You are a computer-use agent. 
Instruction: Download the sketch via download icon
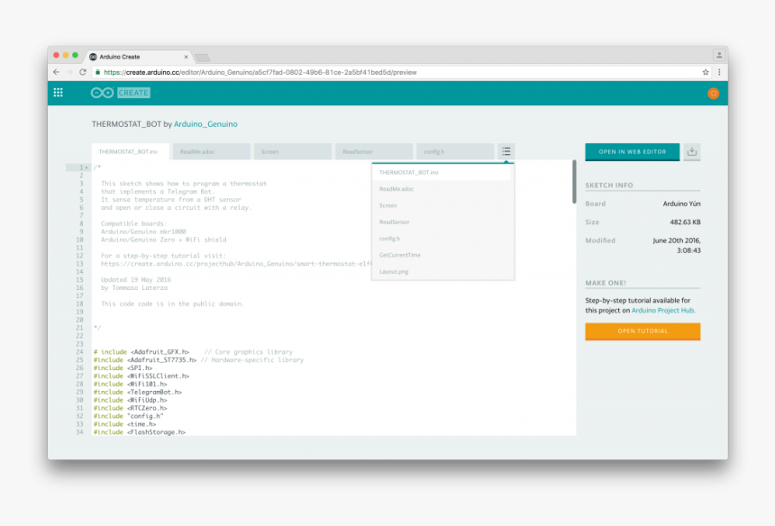(692, 151)
